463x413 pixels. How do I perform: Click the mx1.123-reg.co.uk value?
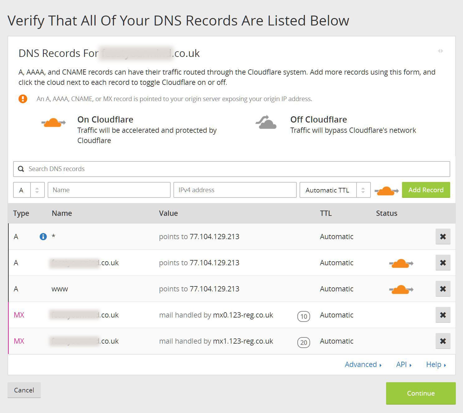(x=243, y=341)
